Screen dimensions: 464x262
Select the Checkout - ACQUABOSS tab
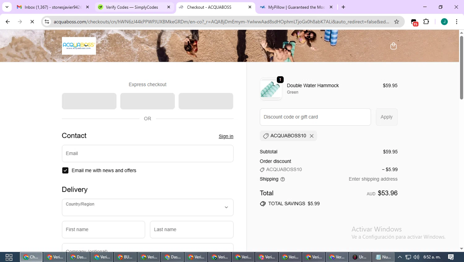click(x=216, y=7)
